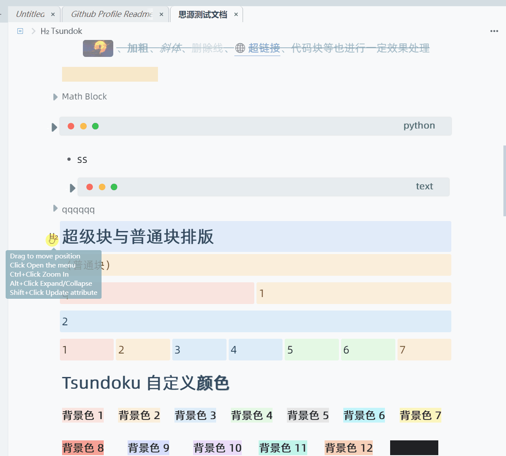Viewport: 506px width, 456px height.
Task: Click the green dot in the python code block
Action: point(95,126)
